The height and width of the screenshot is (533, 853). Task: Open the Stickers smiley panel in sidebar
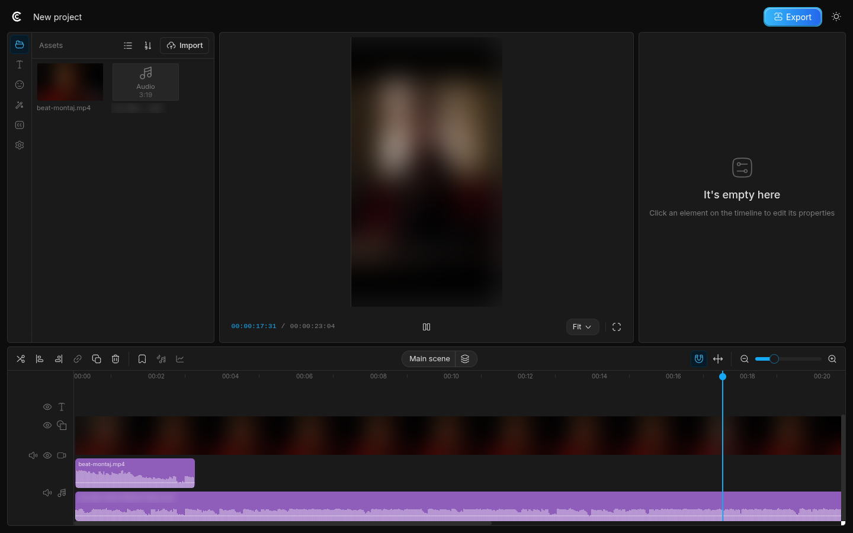(20, 85)
